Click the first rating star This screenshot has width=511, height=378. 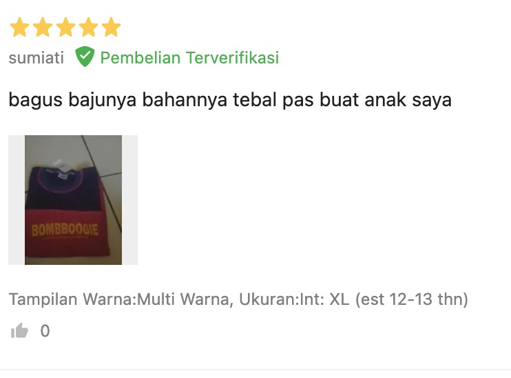click(x=20, y=27)
